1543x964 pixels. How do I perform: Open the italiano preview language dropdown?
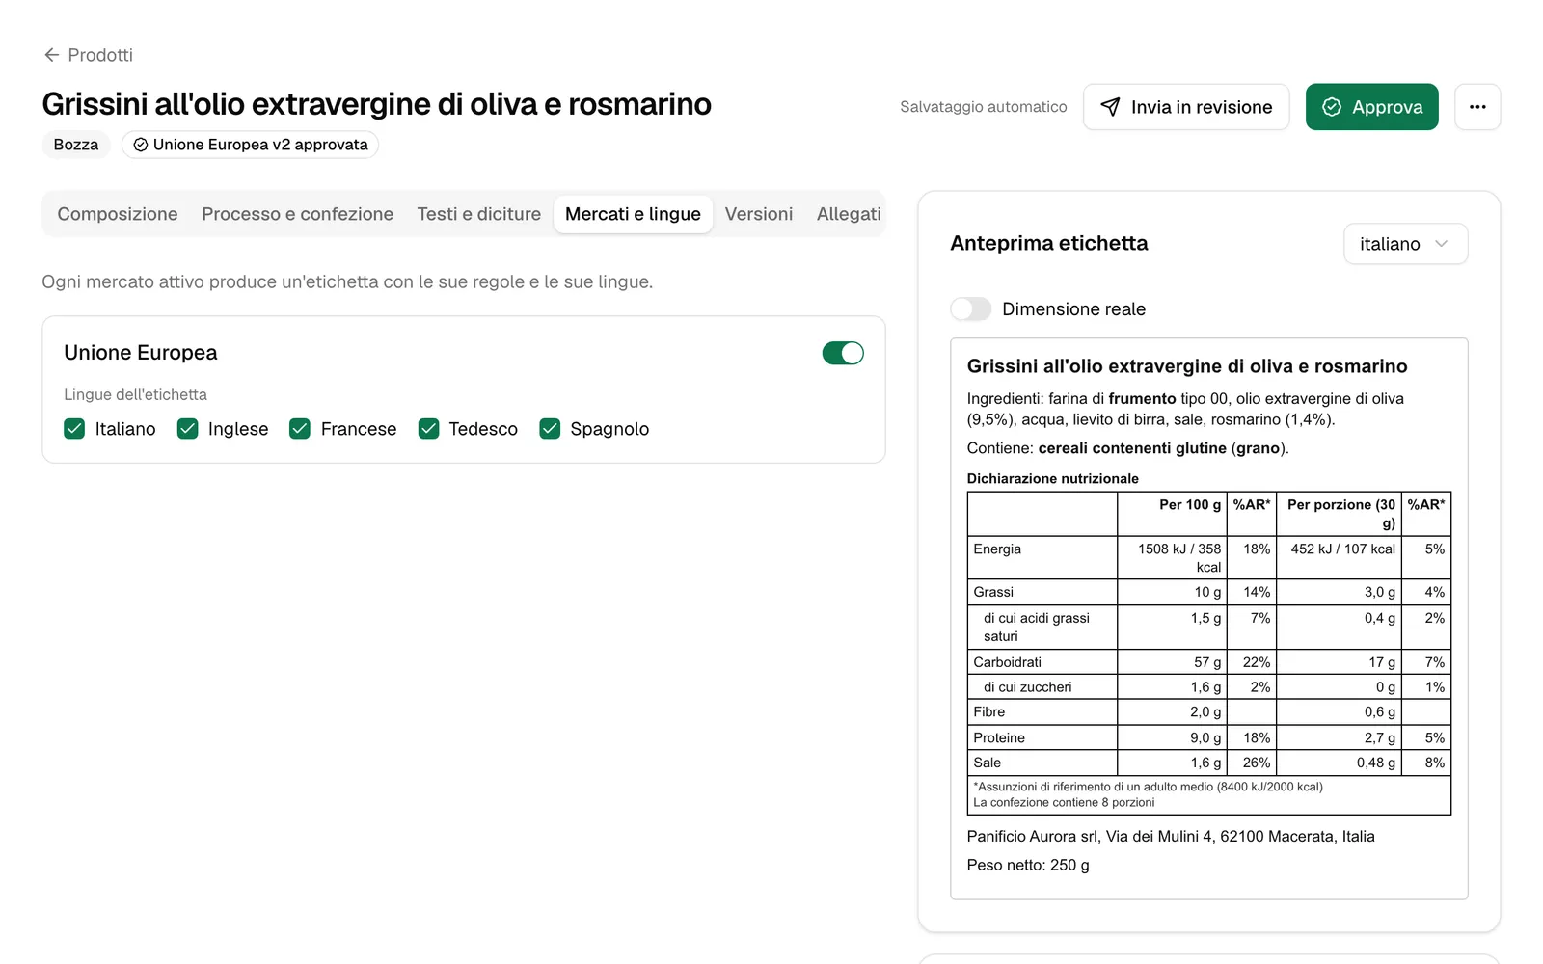1405,244
